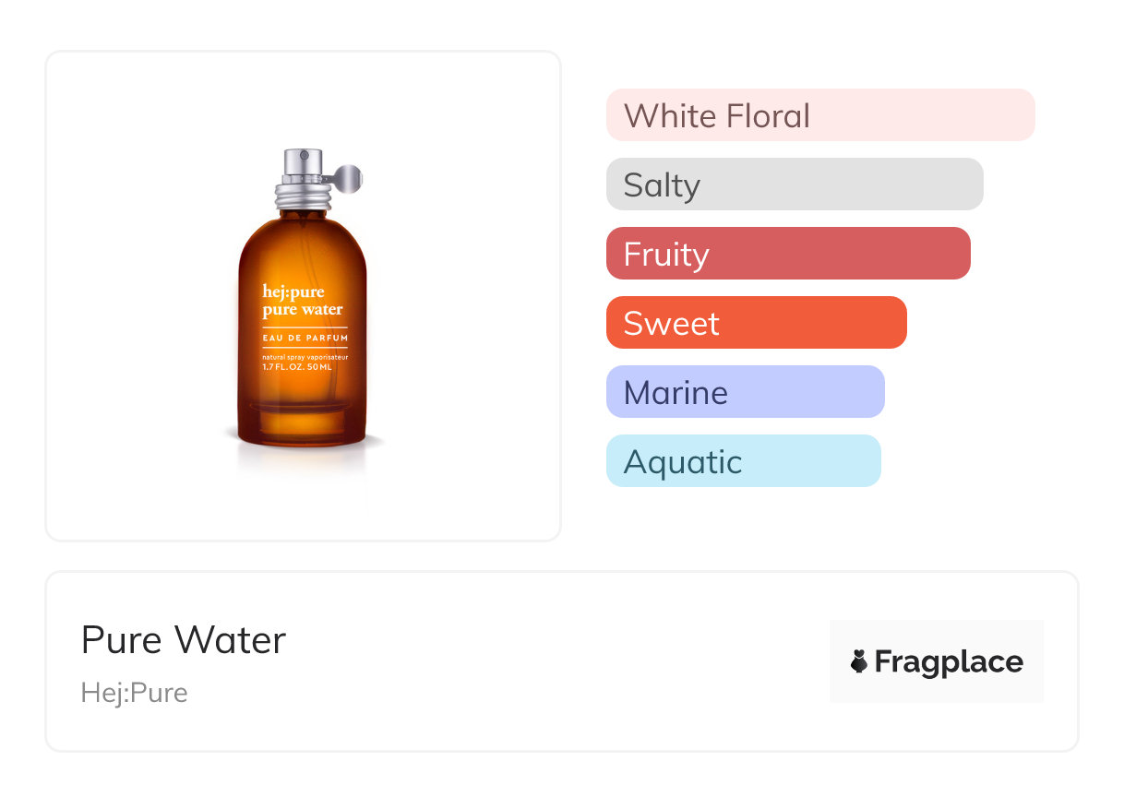Screen dimensions: 1124x797
Task: Click the "1.7 FL.OZ. 50 ML" bottle text
Action: pyautogui.click(x=296, y=366)
